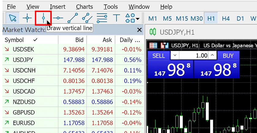Select the GBPUSD row in Market Watch

pos(31,112)
